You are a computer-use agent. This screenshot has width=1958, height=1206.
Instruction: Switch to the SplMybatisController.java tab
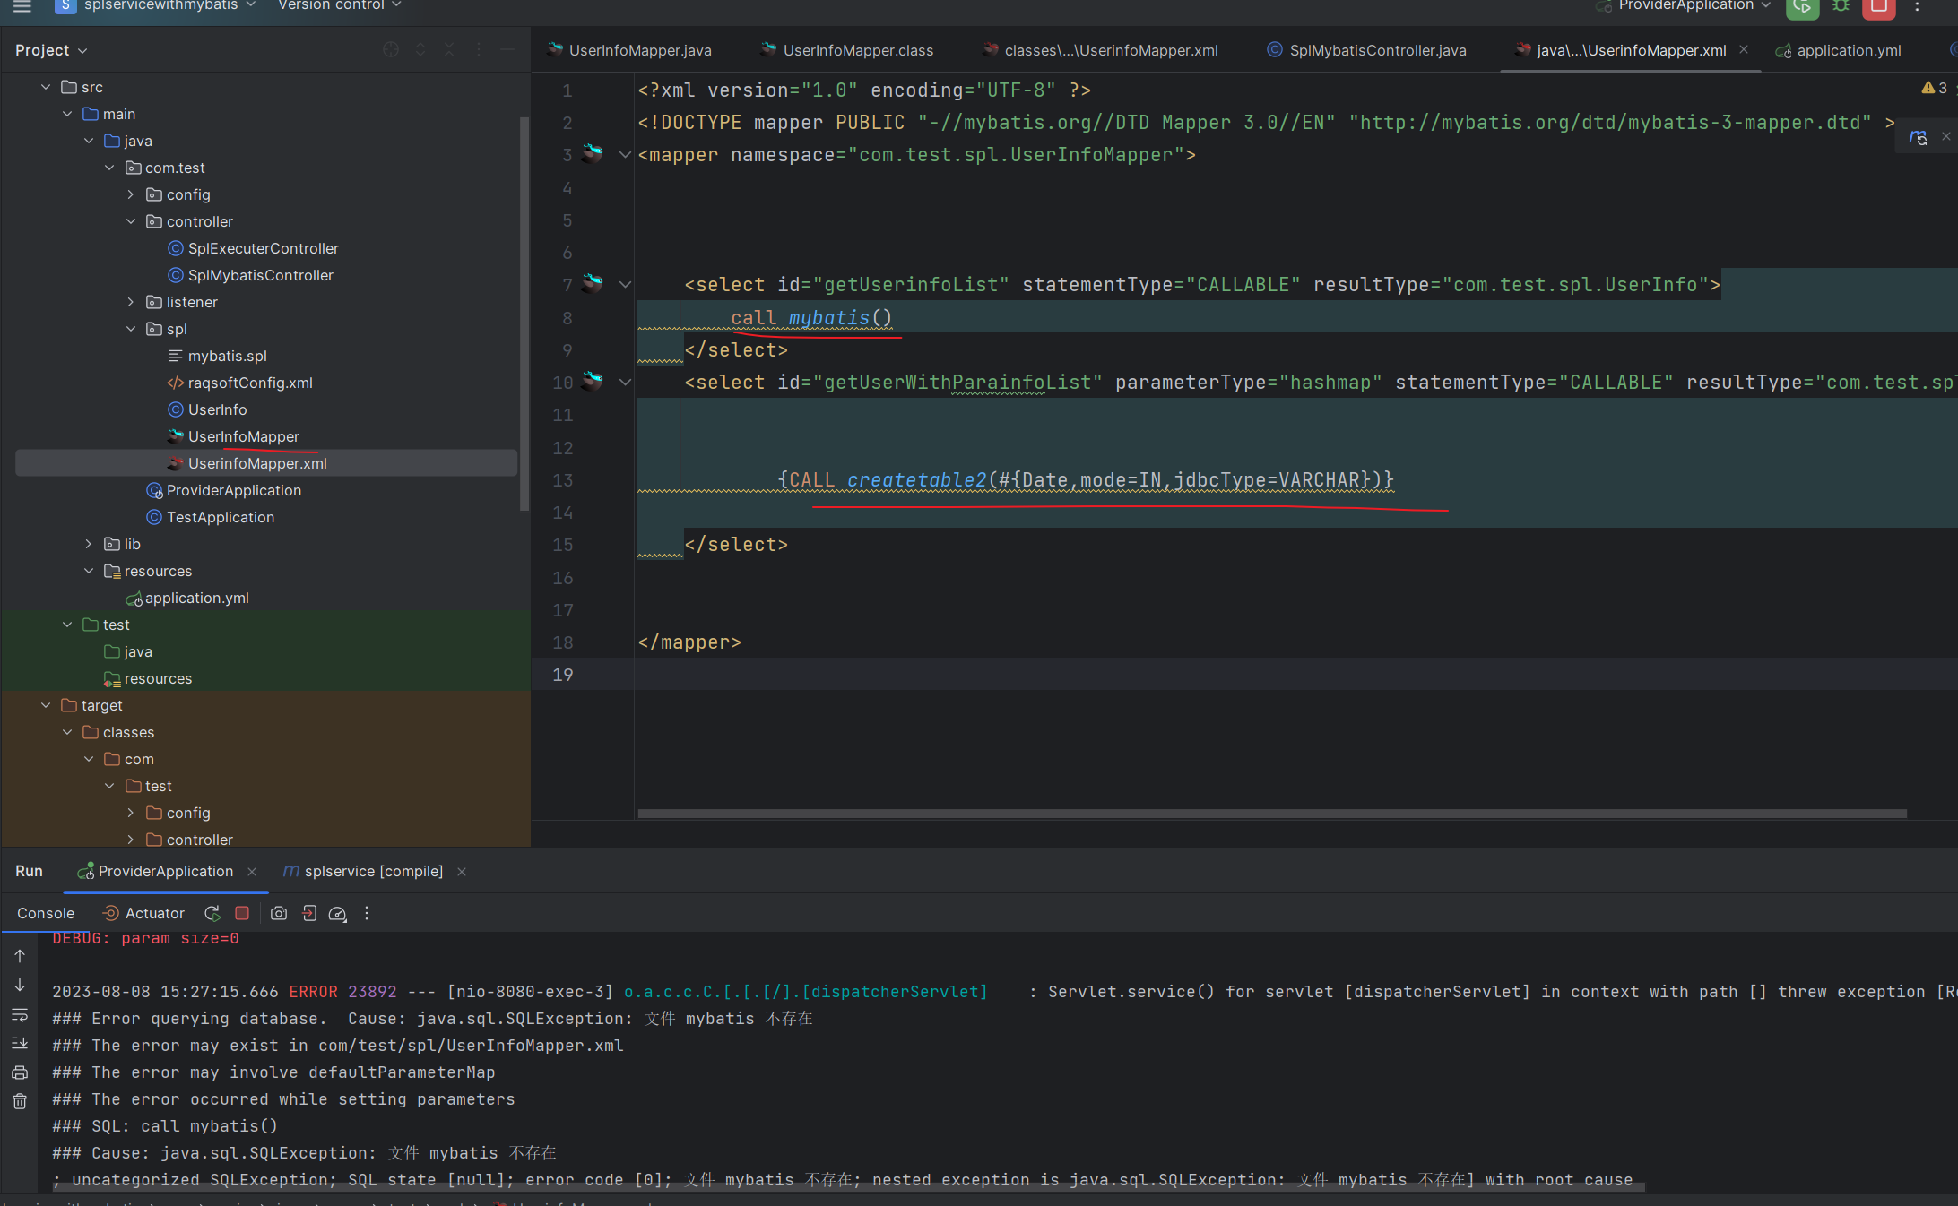click(1377, 50)
